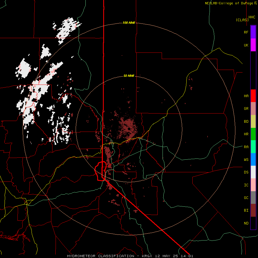Select the BI brown legend swatch

253,210
